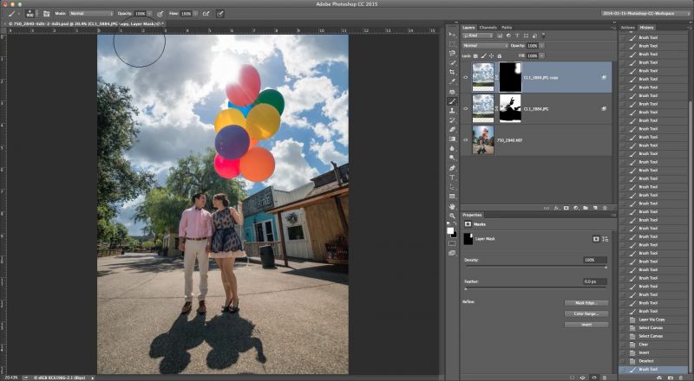
Task: Select the CL1_1884.JPG copy layer mask thumbnail
Action: point(509,77)
